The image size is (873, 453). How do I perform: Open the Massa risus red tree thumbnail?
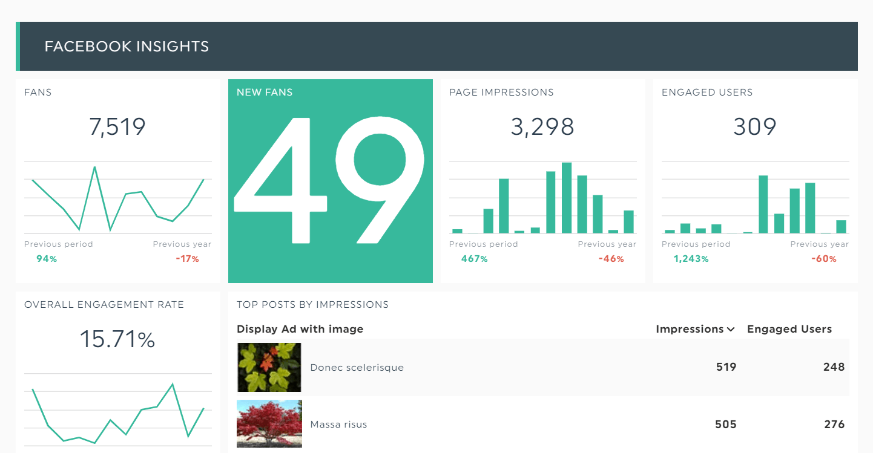pyautogui.click(x=269, y=424)
